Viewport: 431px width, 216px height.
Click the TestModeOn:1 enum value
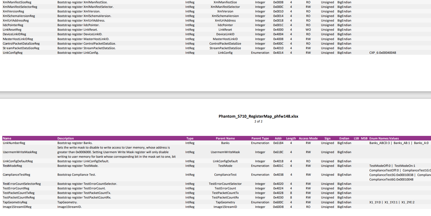click(x=405, y=166)
